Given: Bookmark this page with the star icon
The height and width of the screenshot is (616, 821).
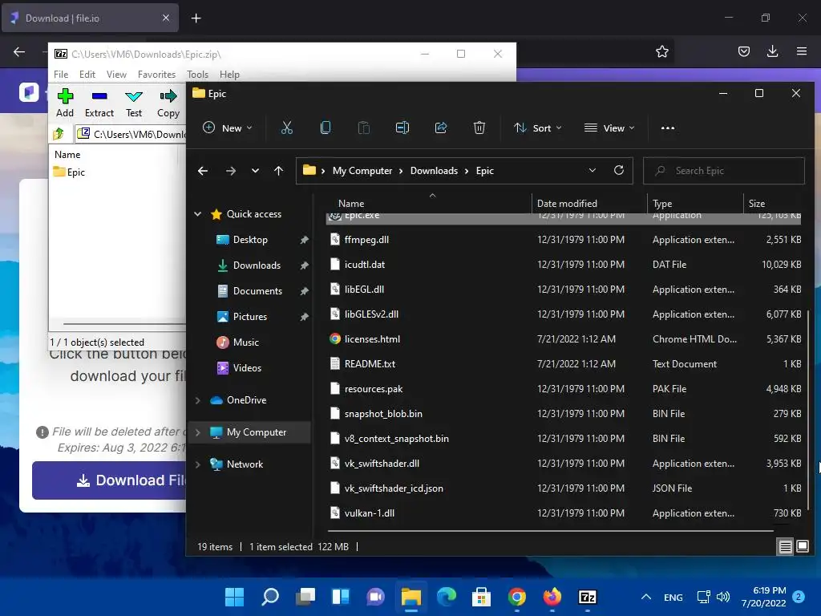Looking at the screenshot, I should pyautogui.click(x=662, y=51).
